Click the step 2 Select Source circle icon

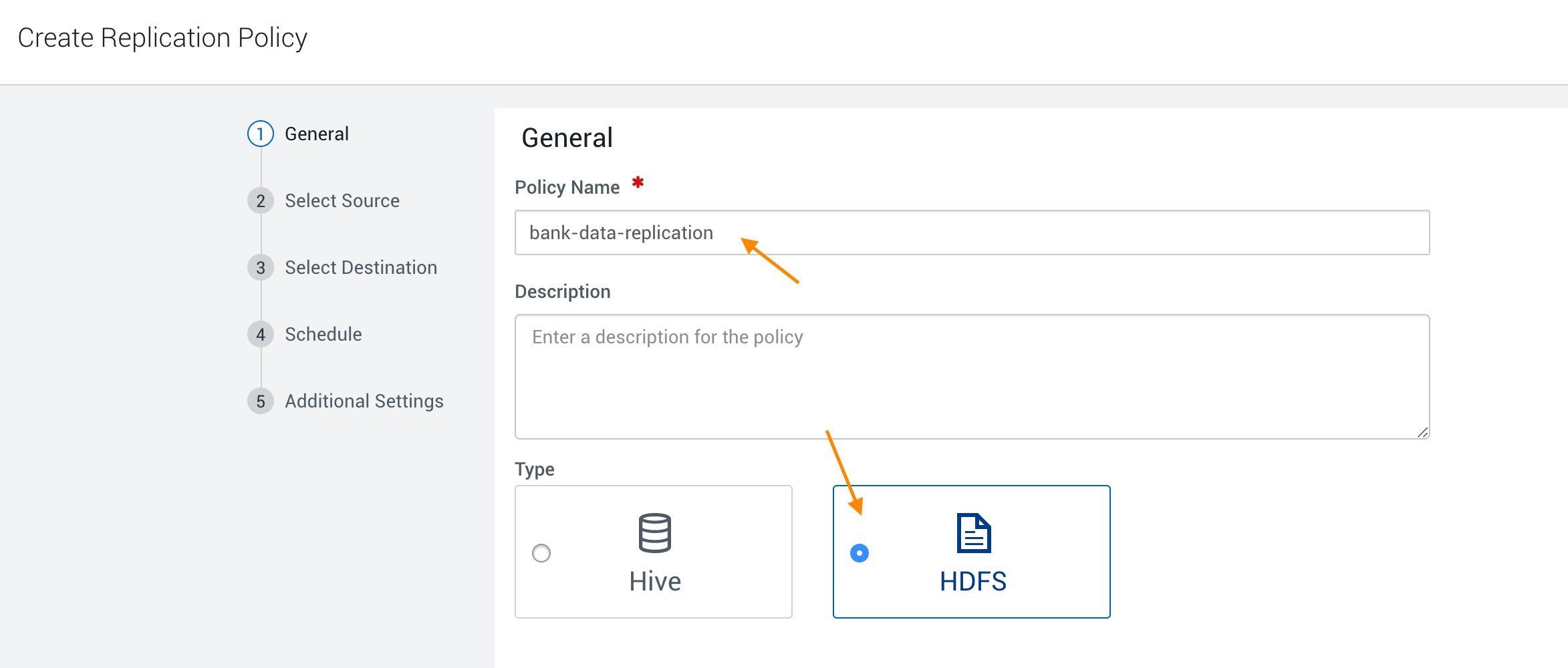pos(260,200)
